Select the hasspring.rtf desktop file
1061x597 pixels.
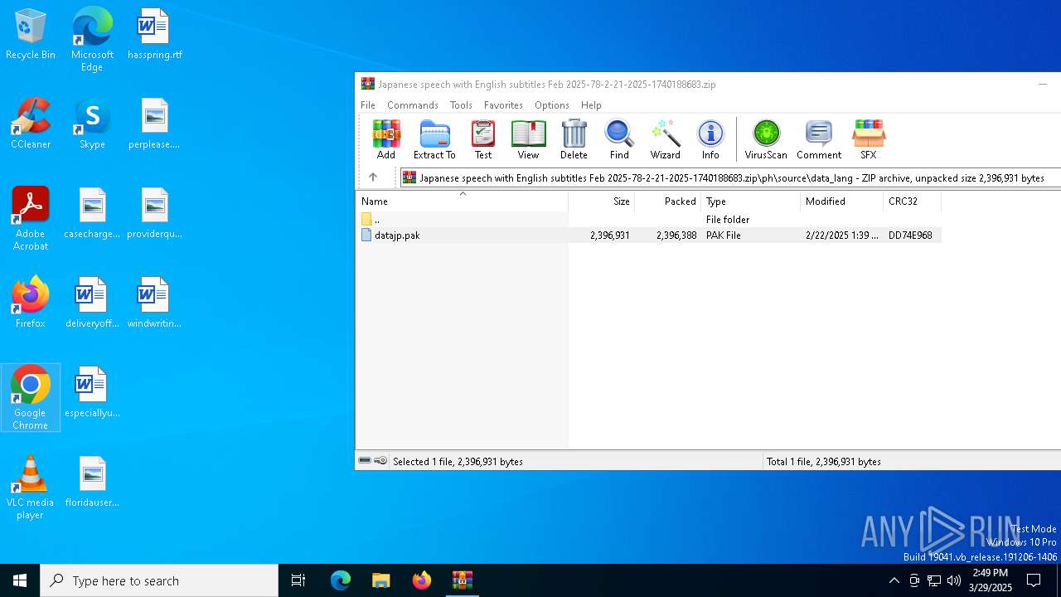point(154,35)
